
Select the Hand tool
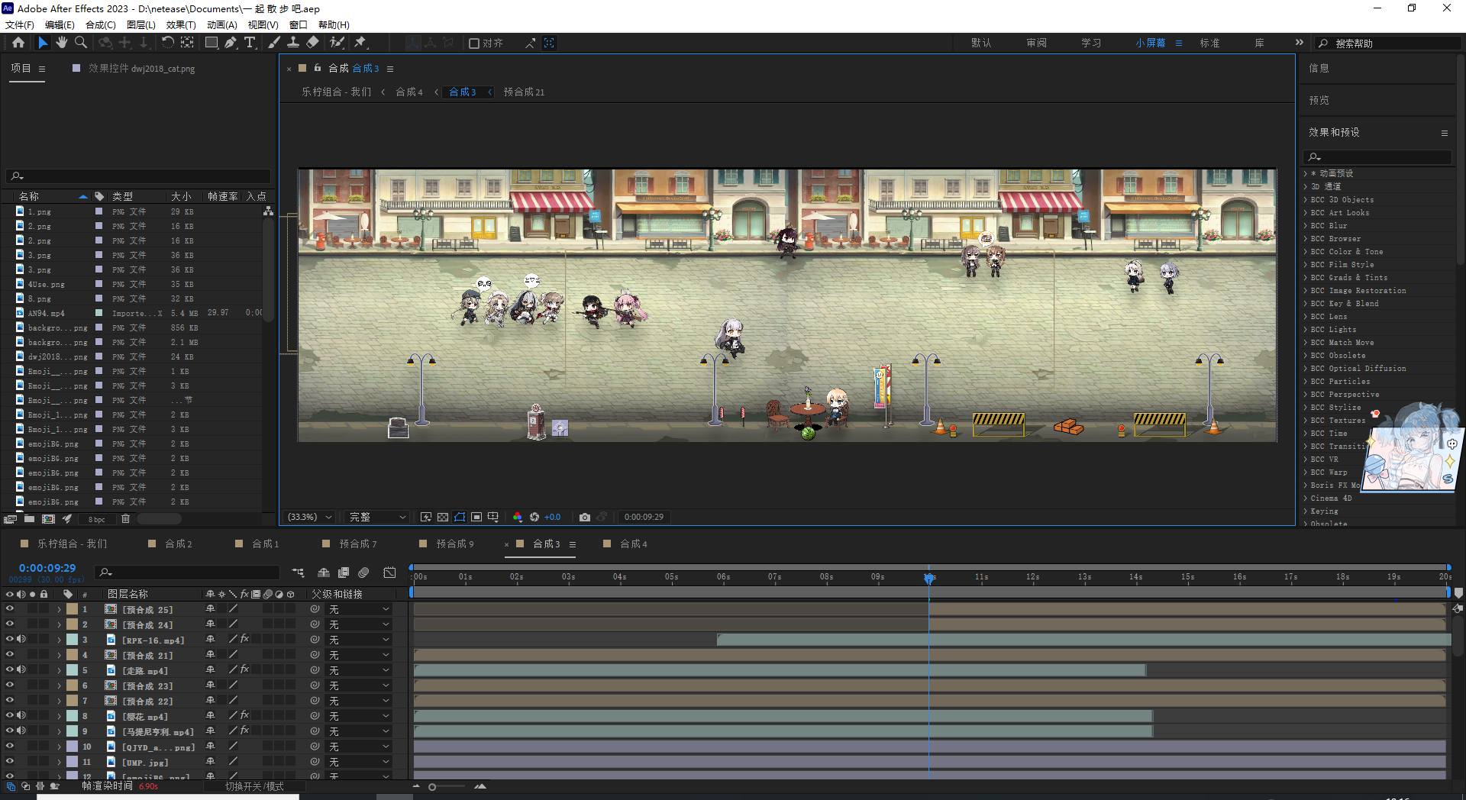tap(61, 43)
